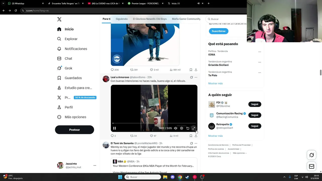
Task: Open the quoted NBA post
Action: coord(154,165)
